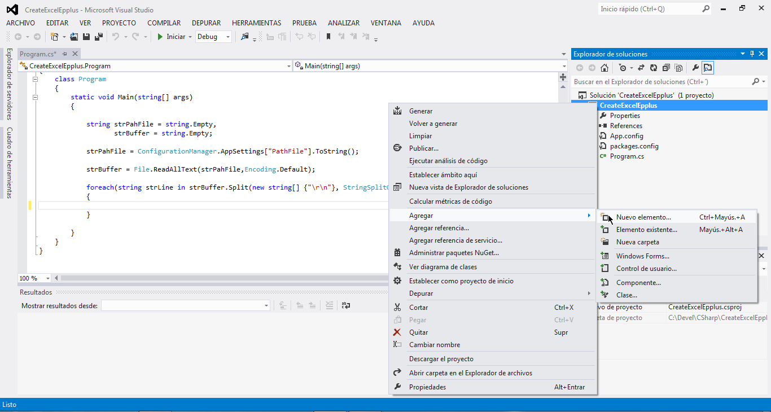Toggle the preview selected items button
This screenshot has height=412, width=771.
708,68
